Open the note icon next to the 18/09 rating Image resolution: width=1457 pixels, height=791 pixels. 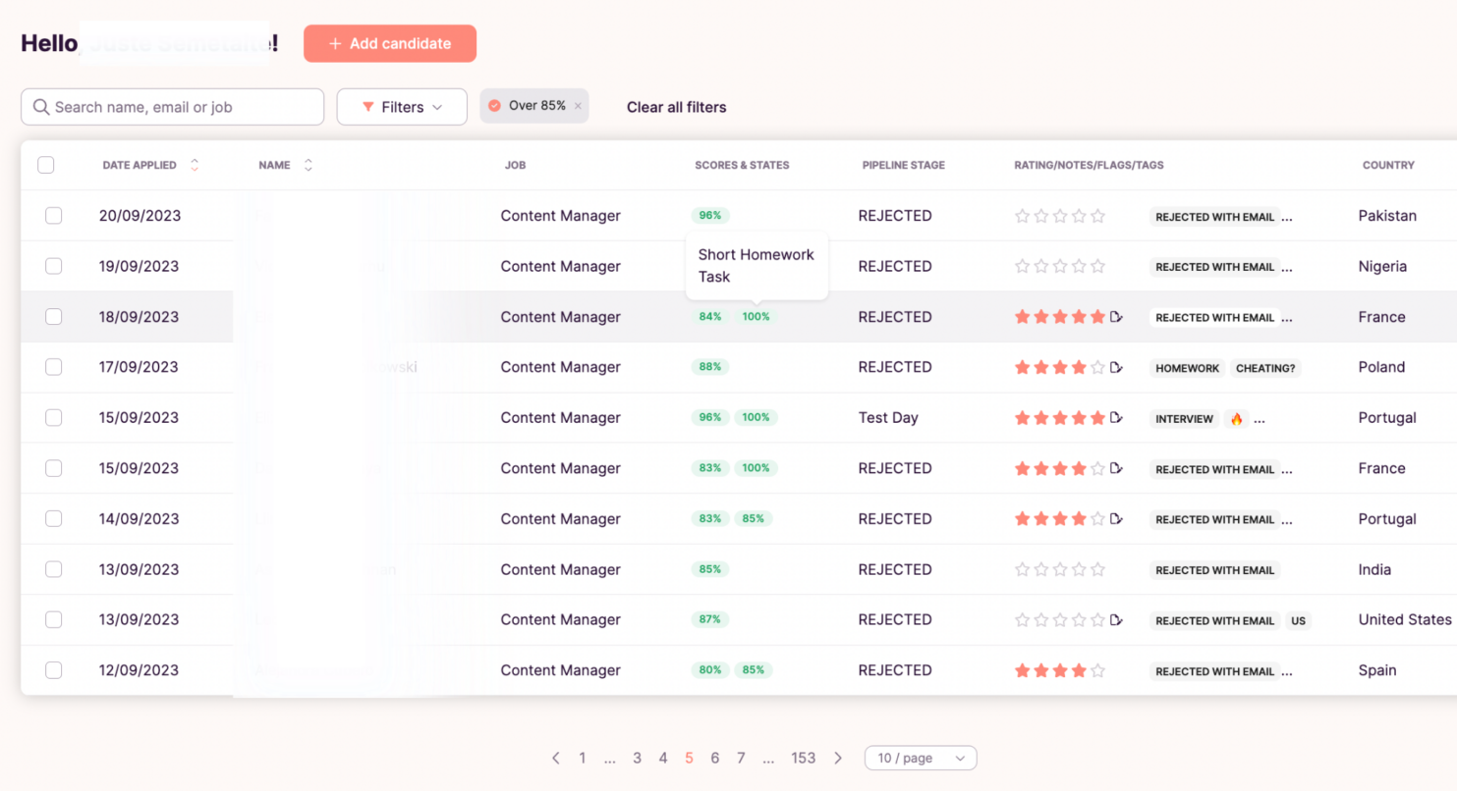click(x=1117, y=316)
